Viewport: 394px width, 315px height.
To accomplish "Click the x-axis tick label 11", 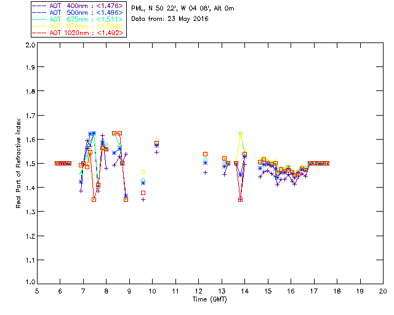I will [175, 291].
